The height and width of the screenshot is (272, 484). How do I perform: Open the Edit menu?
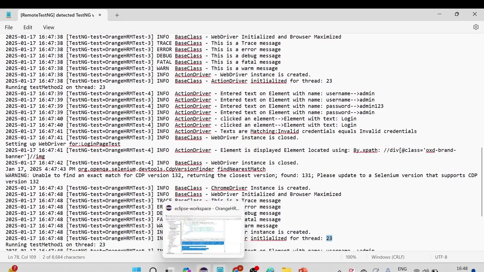pos(28,27)
